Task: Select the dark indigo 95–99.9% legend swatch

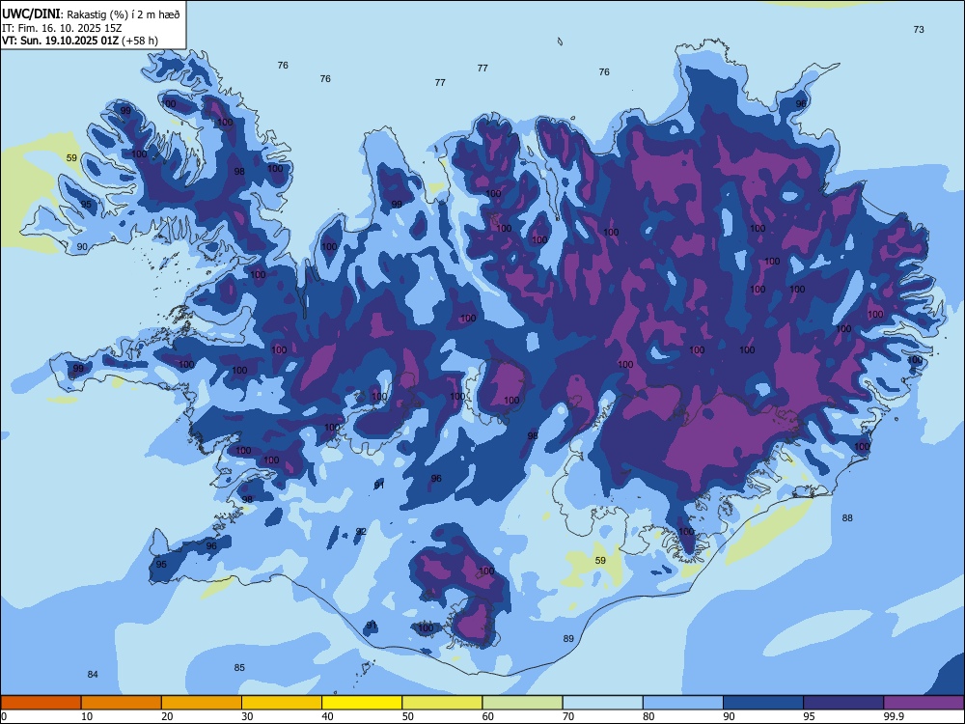Action: pos(843,703)
